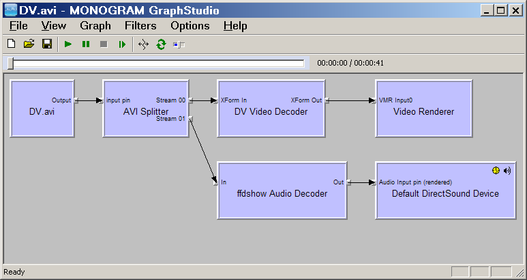This screenshot has height=280, width=527.
Task: Click the 00:00:00 / 00:00:41 time display
Action: 350,64
